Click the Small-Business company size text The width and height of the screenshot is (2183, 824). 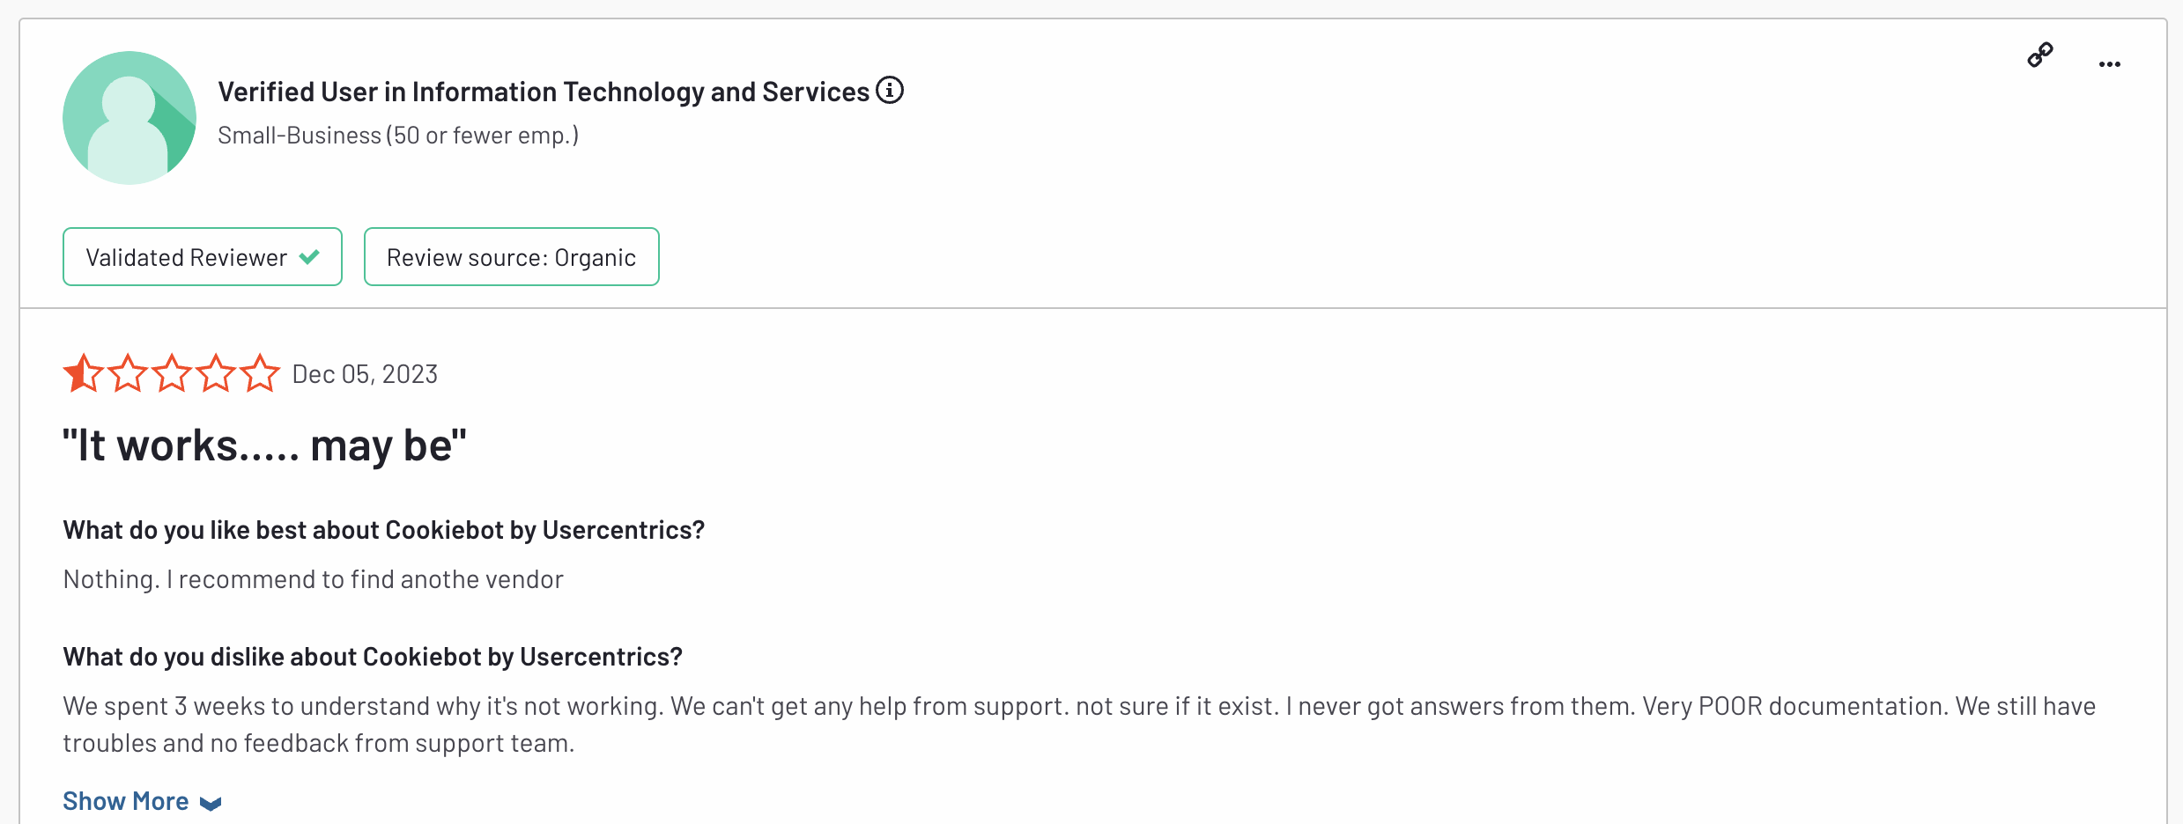(x=398, y=135)
